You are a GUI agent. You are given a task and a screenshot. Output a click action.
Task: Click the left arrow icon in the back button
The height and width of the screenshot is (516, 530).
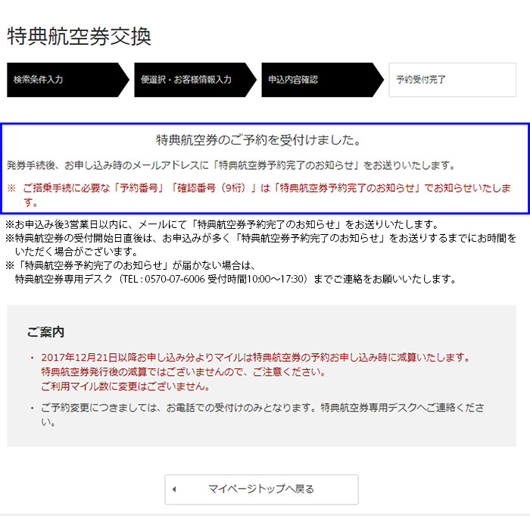click(x=173, y=489)
